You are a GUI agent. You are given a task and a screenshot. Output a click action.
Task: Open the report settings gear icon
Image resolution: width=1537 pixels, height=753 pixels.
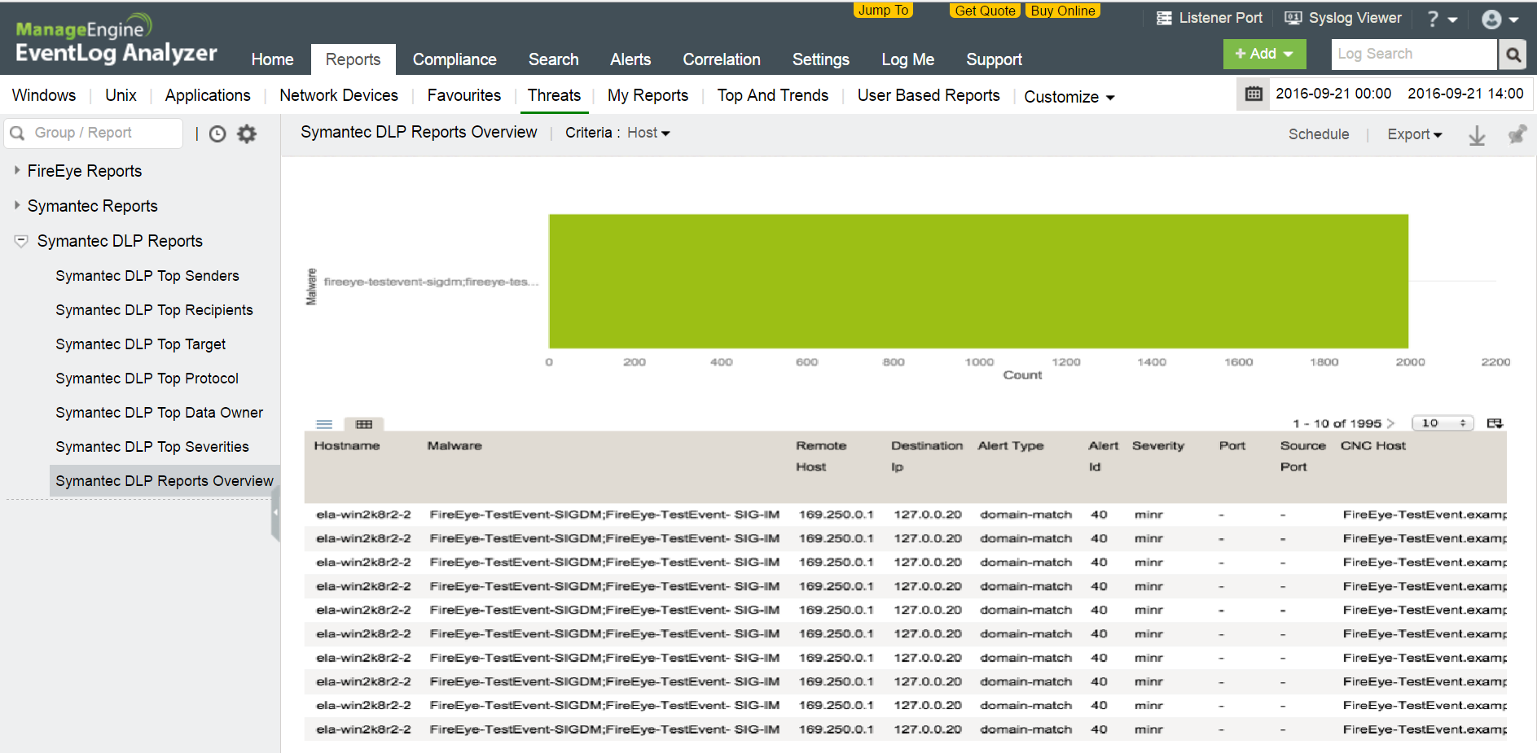click(247, 134)
